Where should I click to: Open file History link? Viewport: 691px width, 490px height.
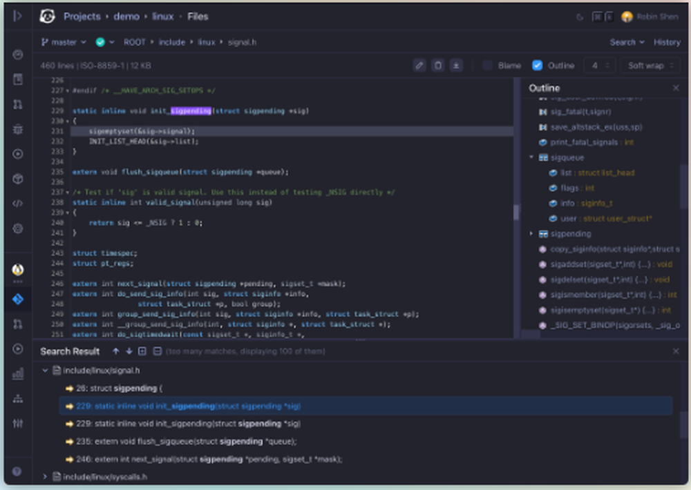[667, 42]
